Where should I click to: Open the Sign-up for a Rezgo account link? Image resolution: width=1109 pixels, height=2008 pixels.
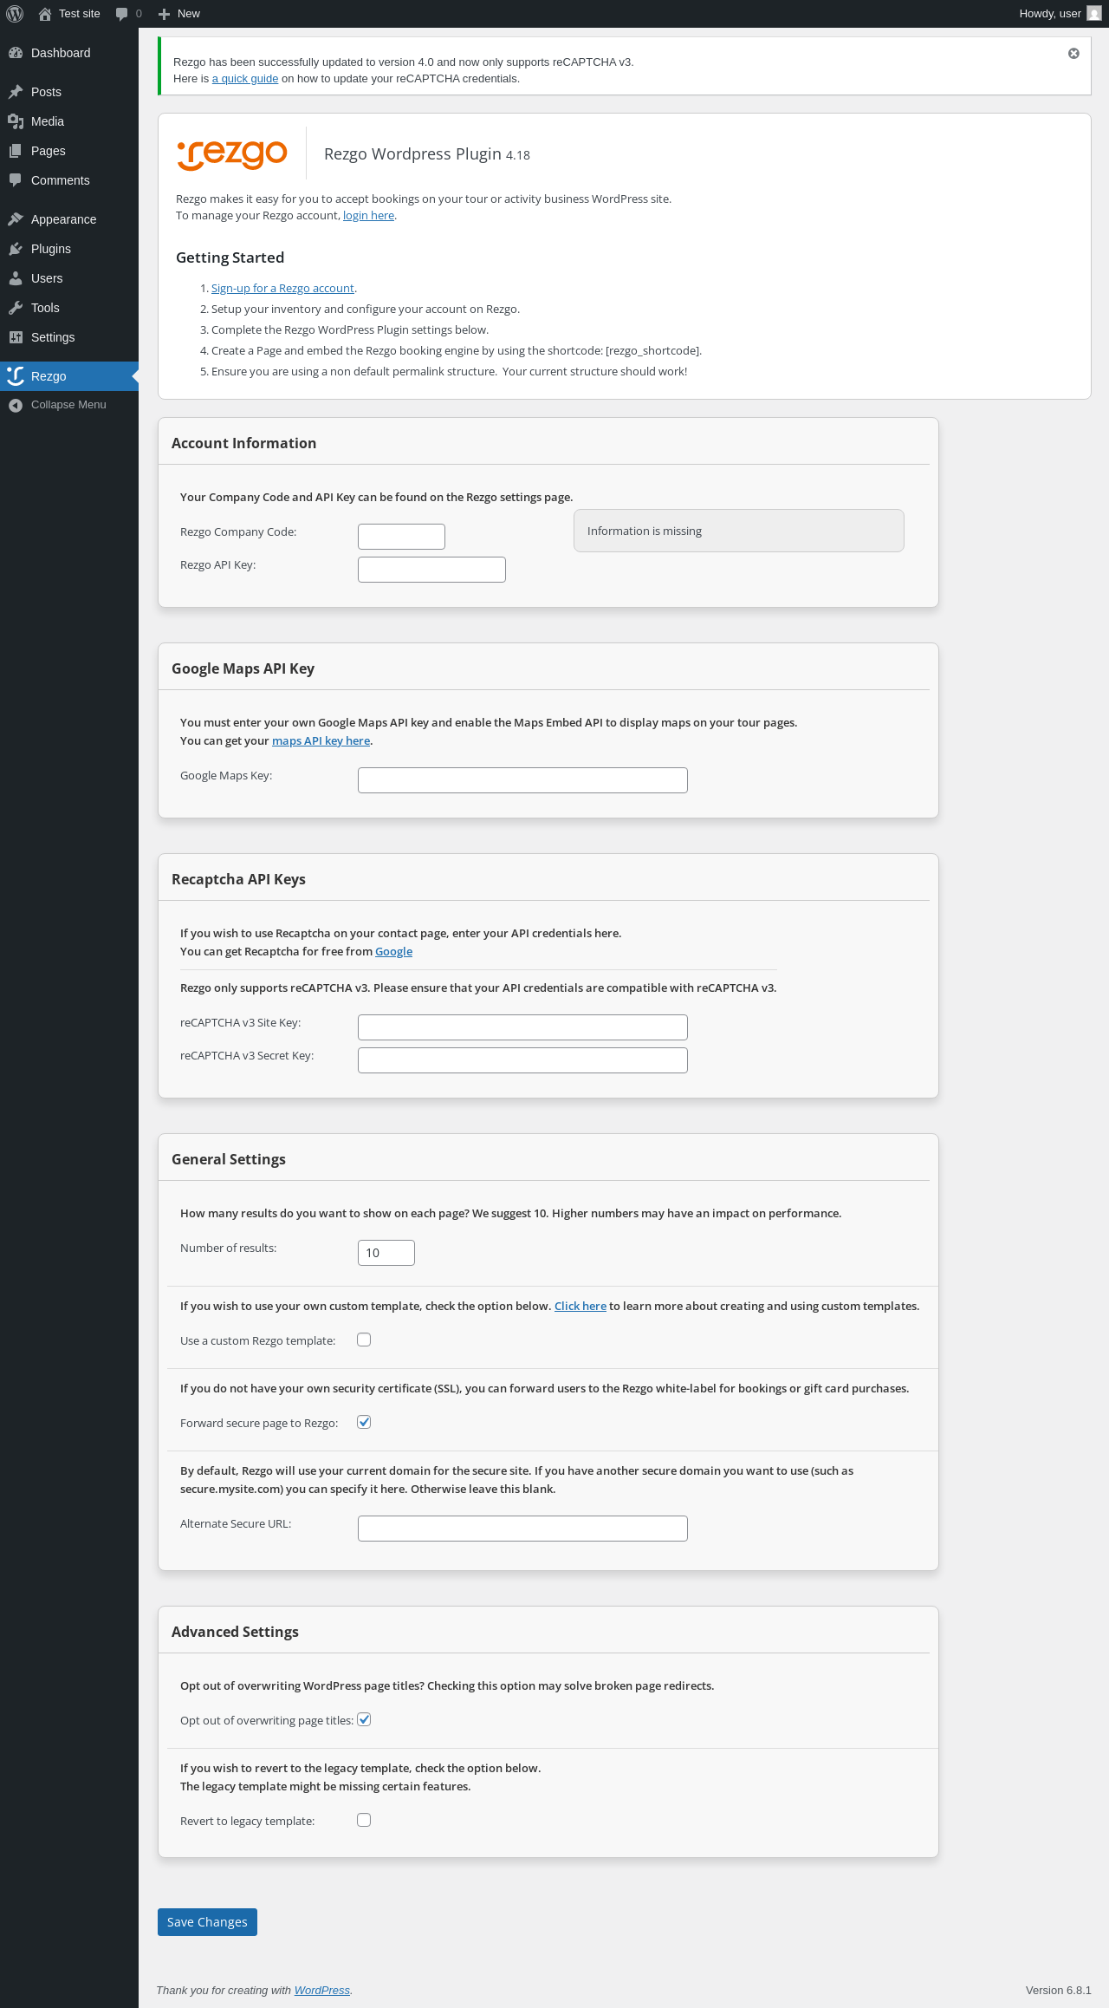click(x=282, y=289)
